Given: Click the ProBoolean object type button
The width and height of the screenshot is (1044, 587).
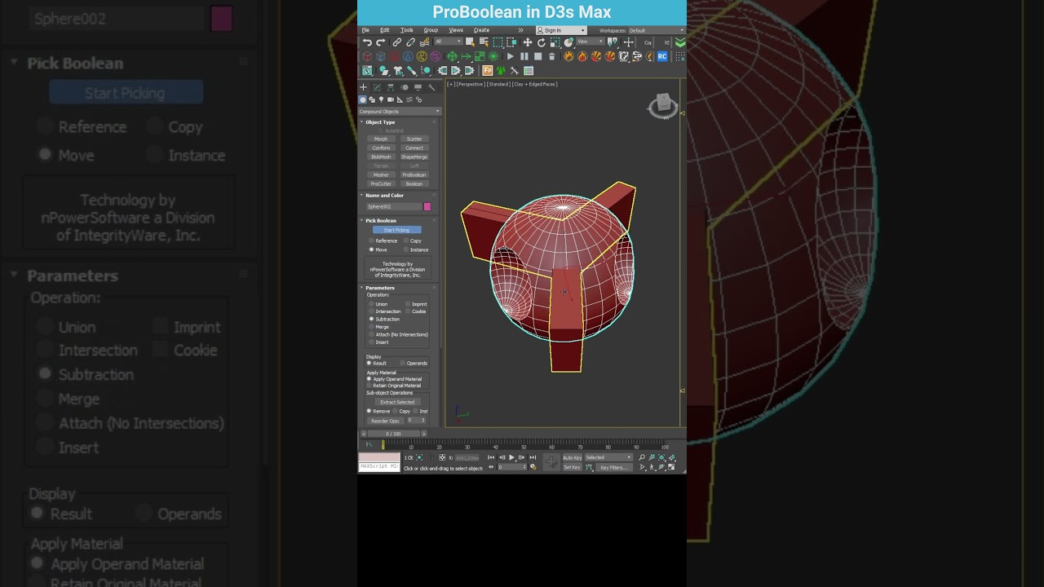Looking at the screenshot, I should pyautogui.click(x=414, y=174).
